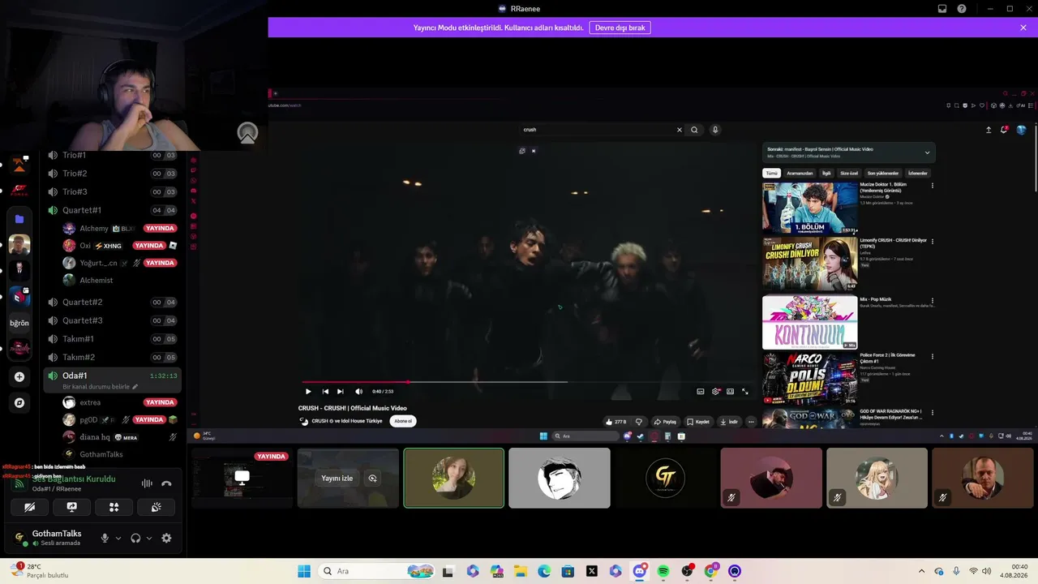Open the server folder icon
This screenshot has width=1038, height=584.
(19, 219)
